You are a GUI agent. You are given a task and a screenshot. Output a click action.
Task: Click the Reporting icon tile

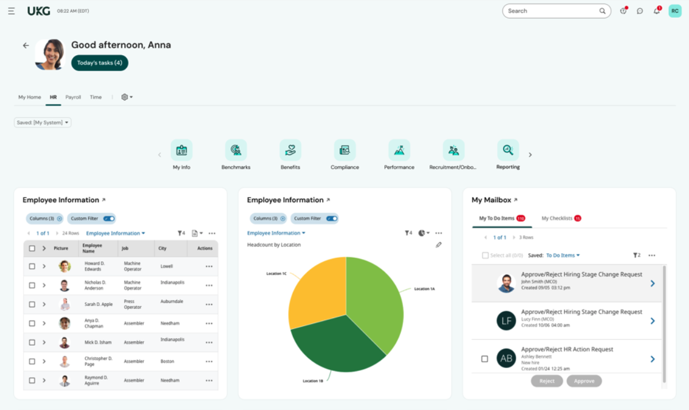[x=508, y=150]
